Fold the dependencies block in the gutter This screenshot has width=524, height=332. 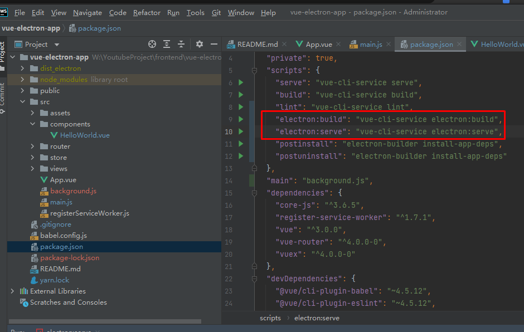point(254,193)
